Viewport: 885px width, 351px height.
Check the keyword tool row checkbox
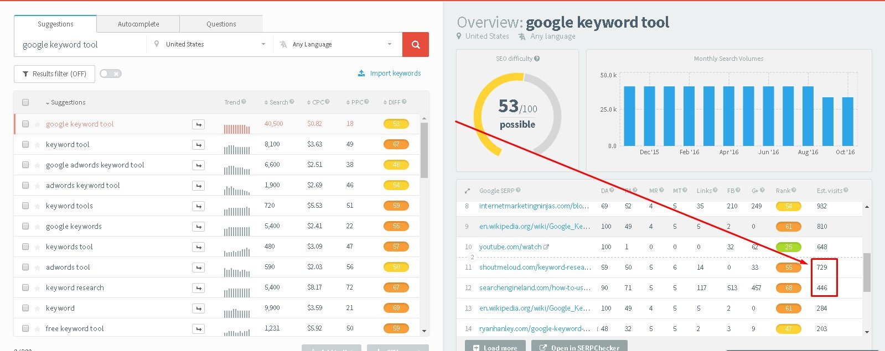point(25,144)
